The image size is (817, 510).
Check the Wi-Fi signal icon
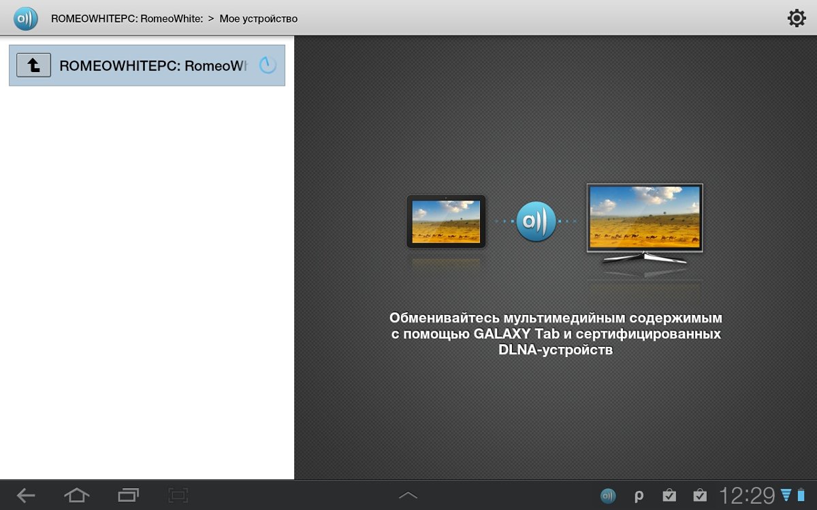786,495
